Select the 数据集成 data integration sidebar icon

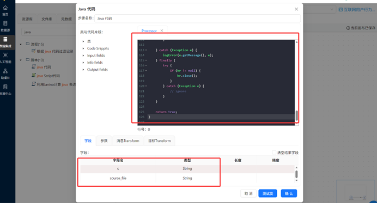(5, 39)
